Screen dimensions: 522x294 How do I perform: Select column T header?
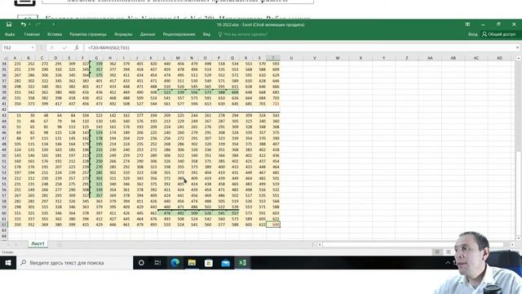point(273,58)
